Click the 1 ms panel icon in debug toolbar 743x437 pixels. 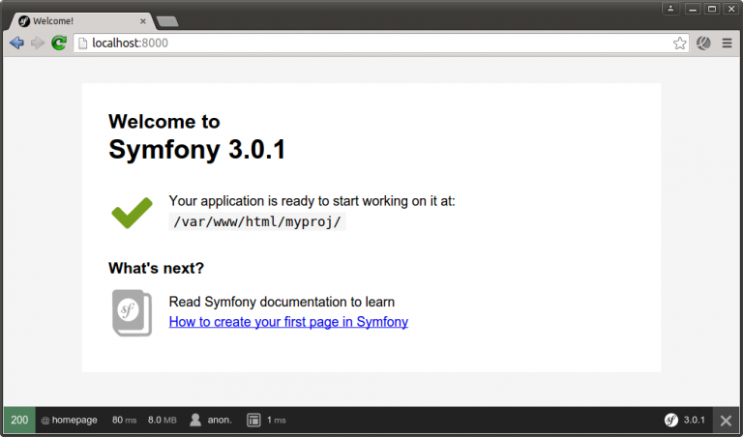coord(253,421)
